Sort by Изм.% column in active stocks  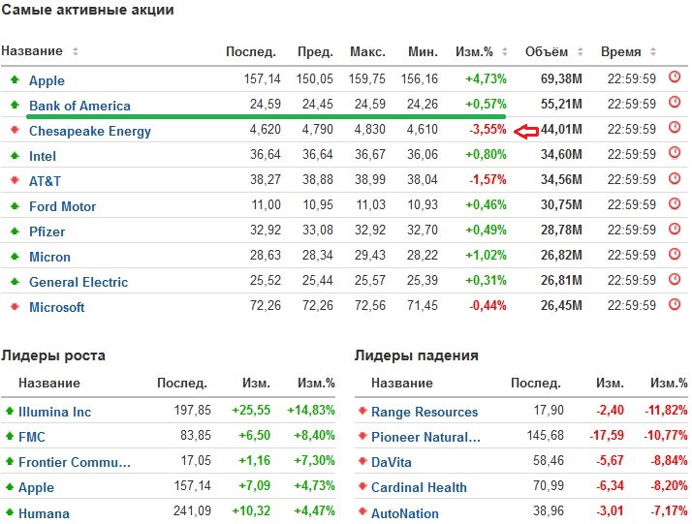pyautogui.click(x=503, y=51)
